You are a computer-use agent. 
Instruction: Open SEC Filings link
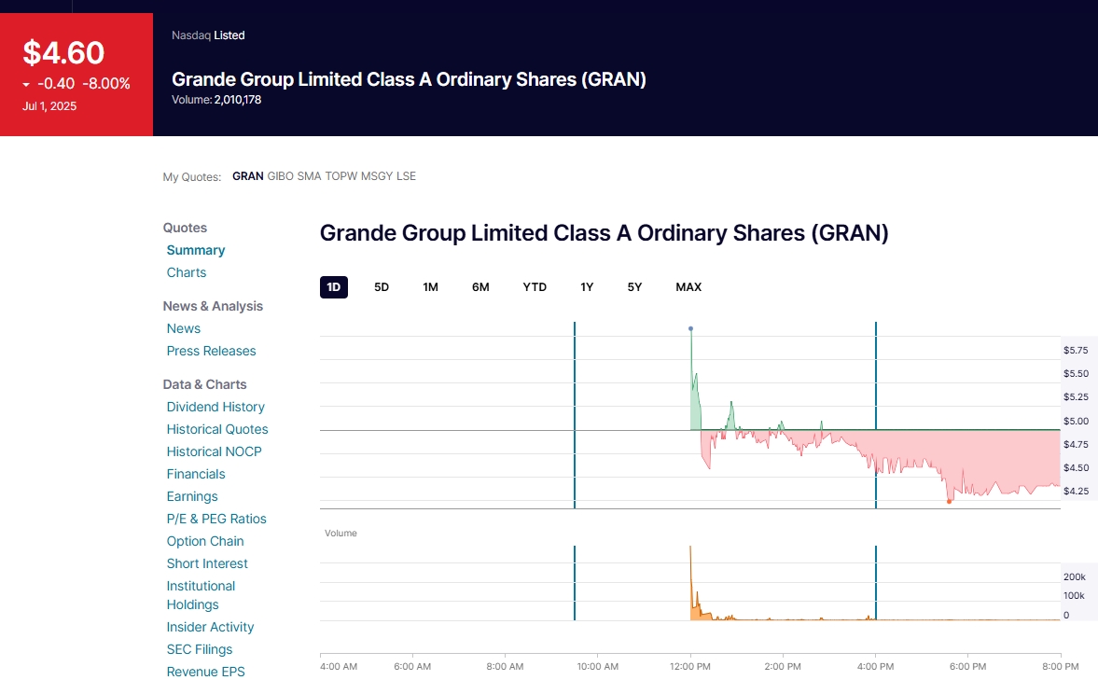200,649
